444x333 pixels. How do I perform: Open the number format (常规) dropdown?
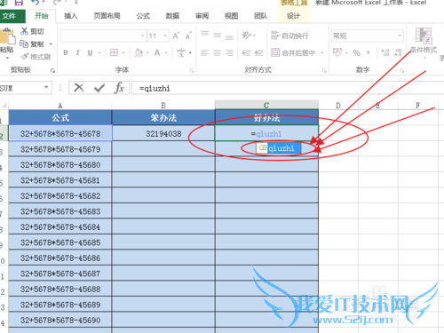[x=400, y=36]
